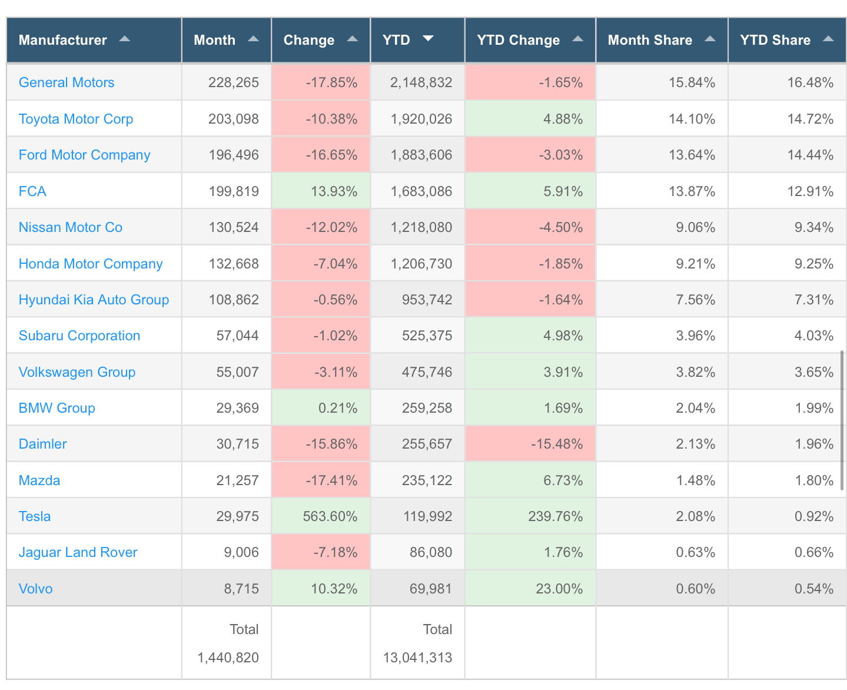Viewport: 847px width, 690px height.
Task: Open the Daimler link
Action: tap(43, 444)
